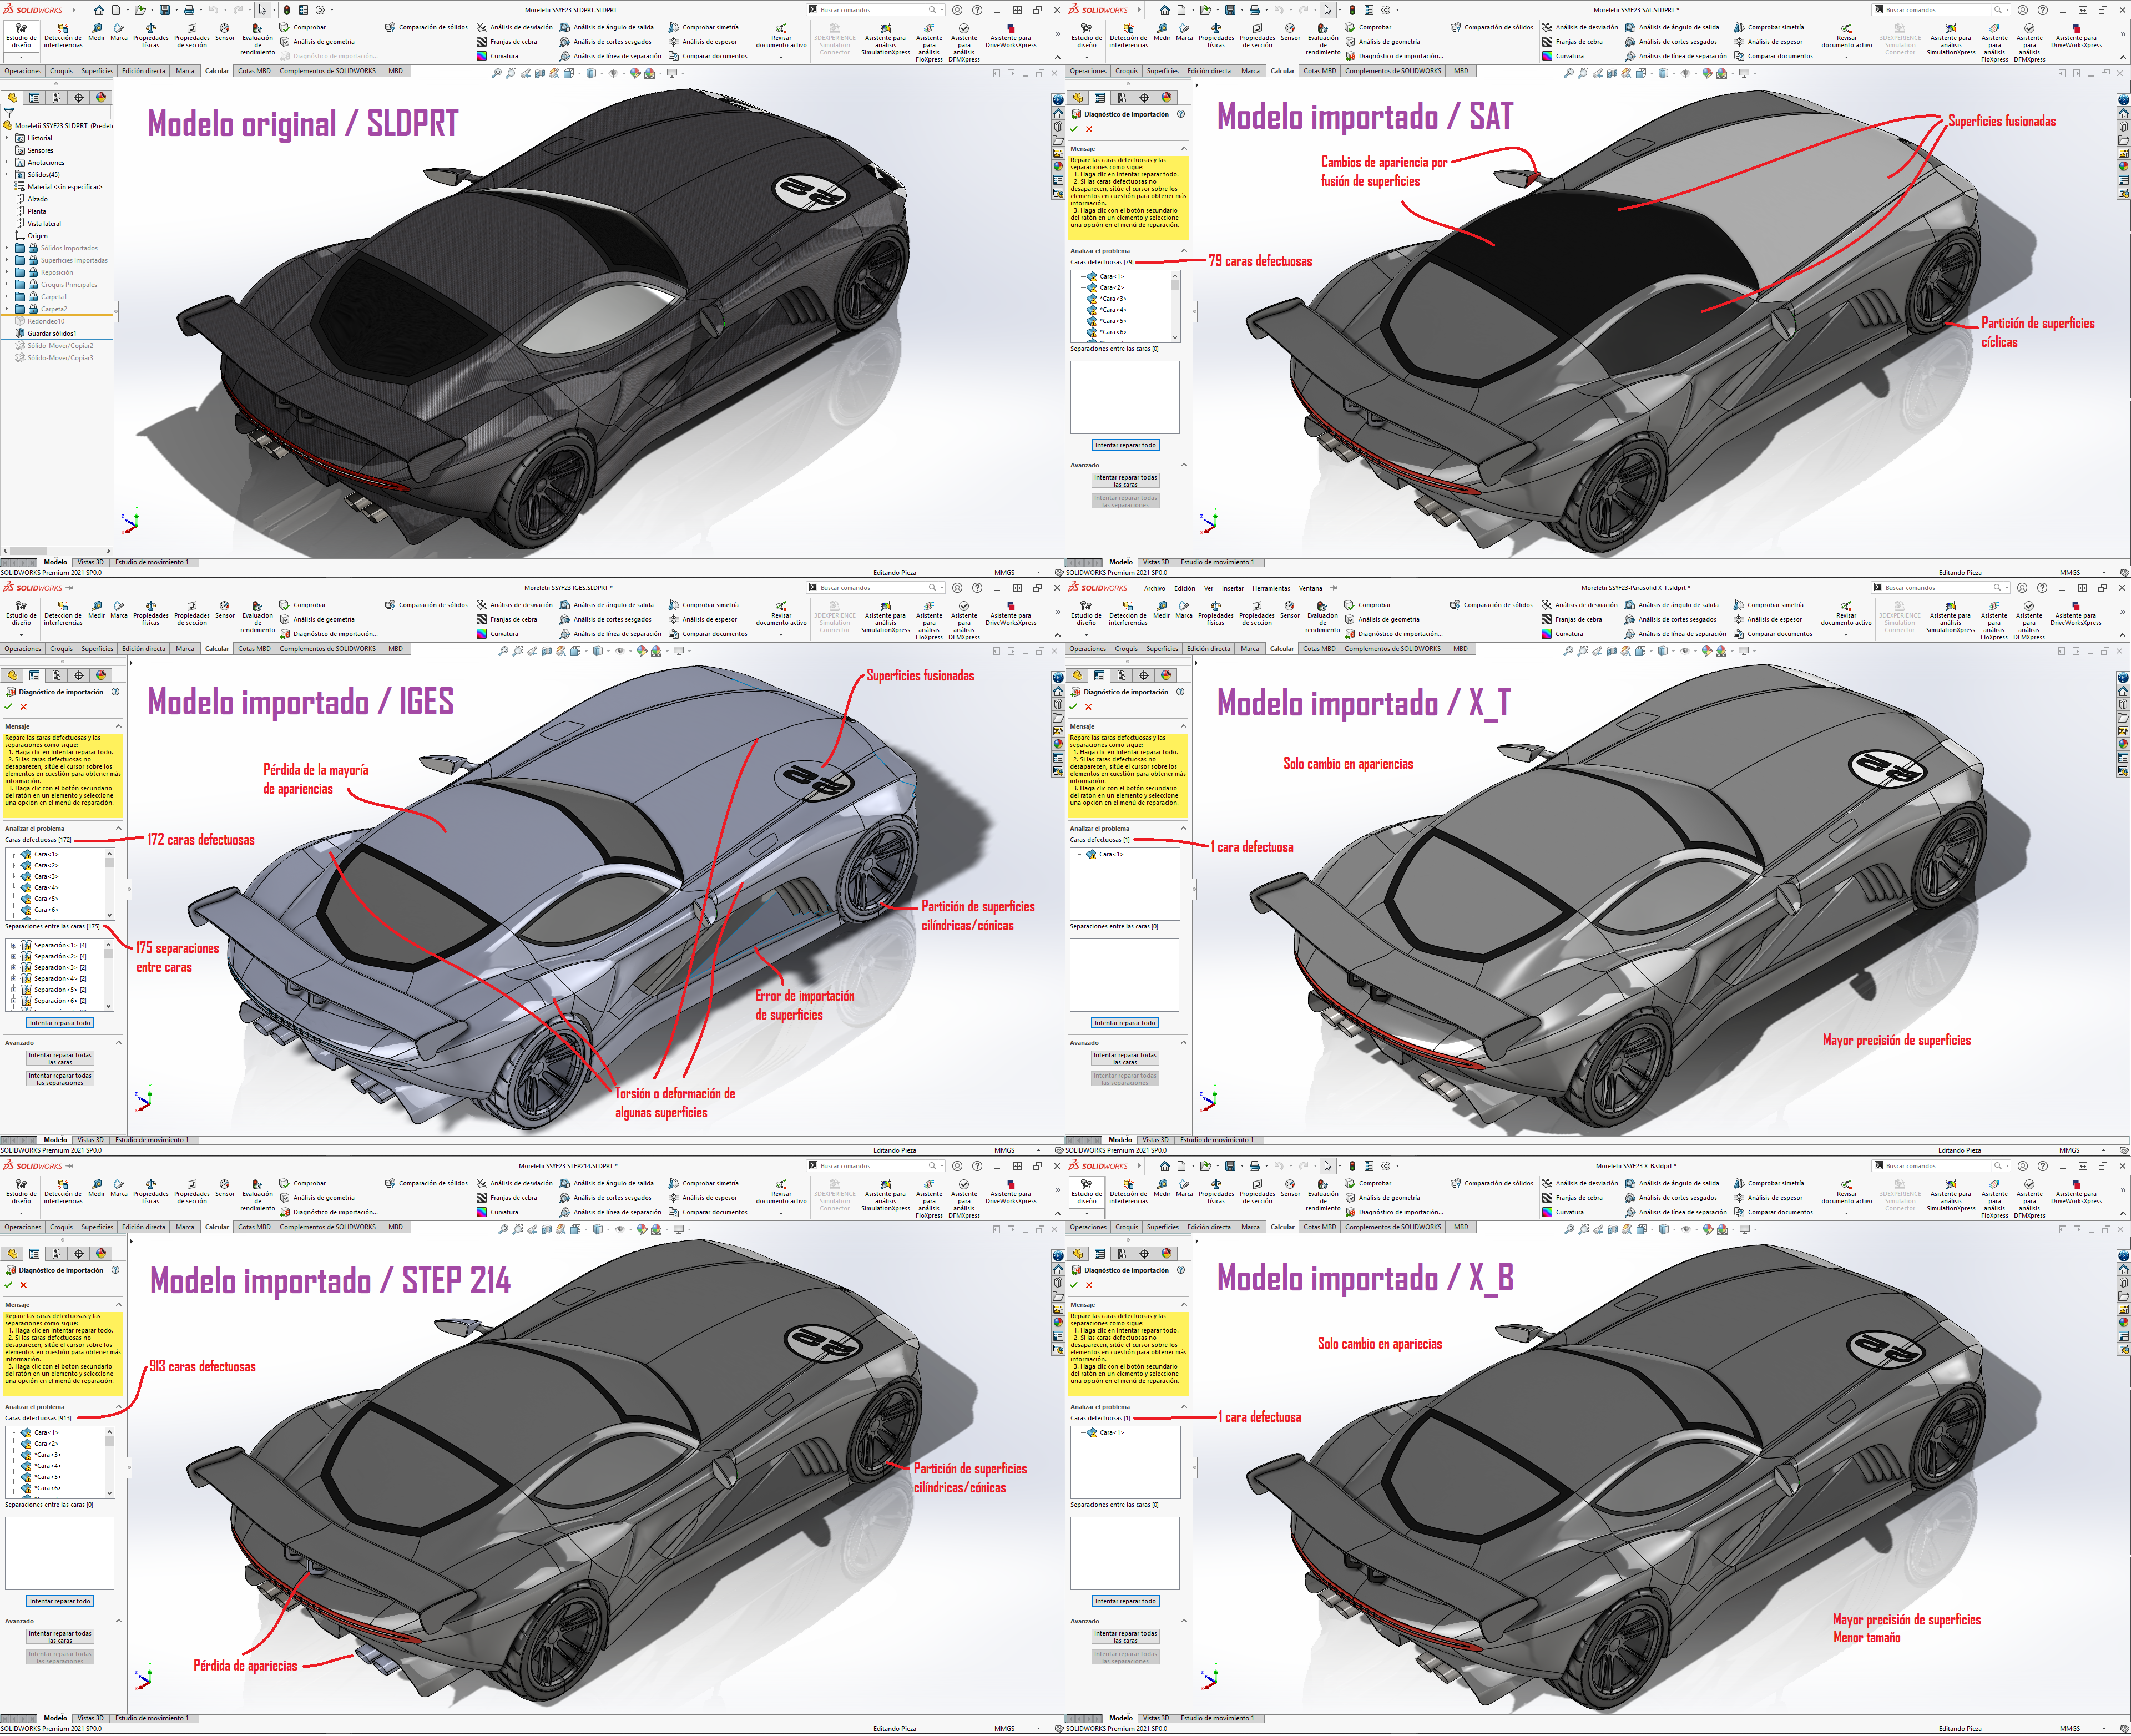Toggle Franjas de cebra in the X_B window
2131x1736 pixels.
pos(1572,1198)
